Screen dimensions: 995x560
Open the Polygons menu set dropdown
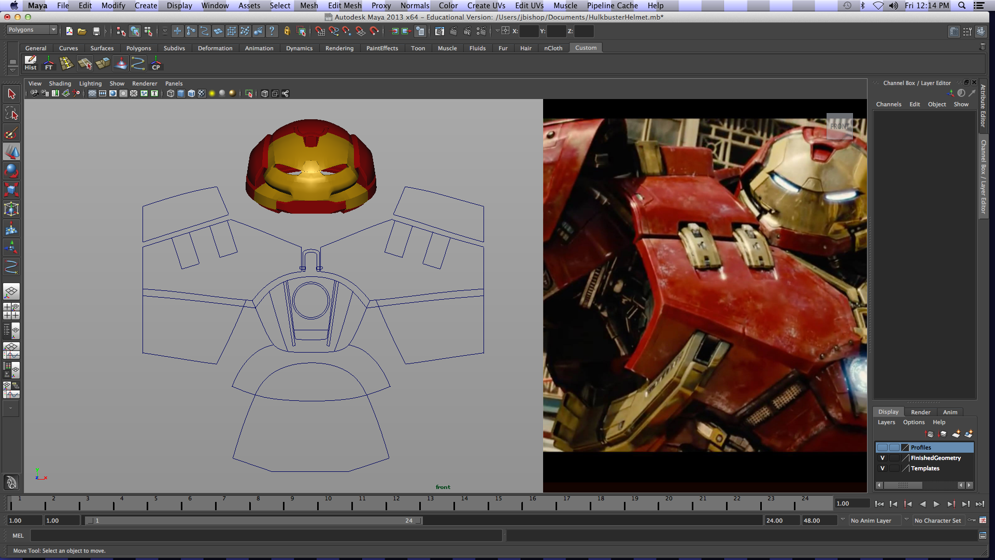(x=32, y=30)
